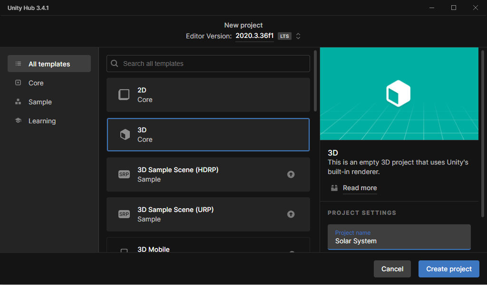Viewport: 487px width, 285px height.
Task: Click the template list scrollbar
Action: (315, 81)
